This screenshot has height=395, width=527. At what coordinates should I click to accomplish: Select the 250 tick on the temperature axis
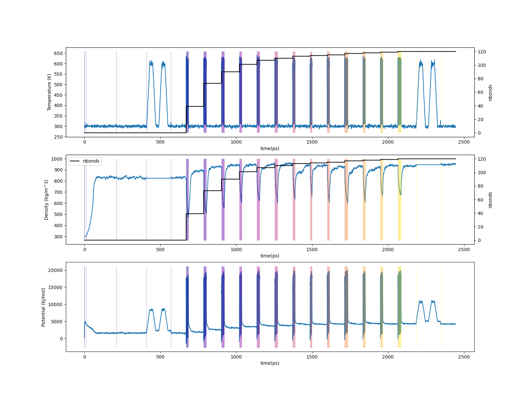pyautogui.click(x=58, y=137)
